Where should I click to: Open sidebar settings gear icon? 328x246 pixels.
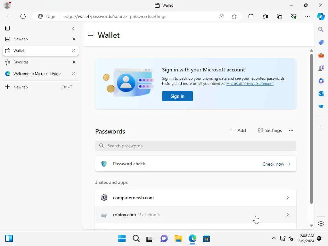[321, 224]
